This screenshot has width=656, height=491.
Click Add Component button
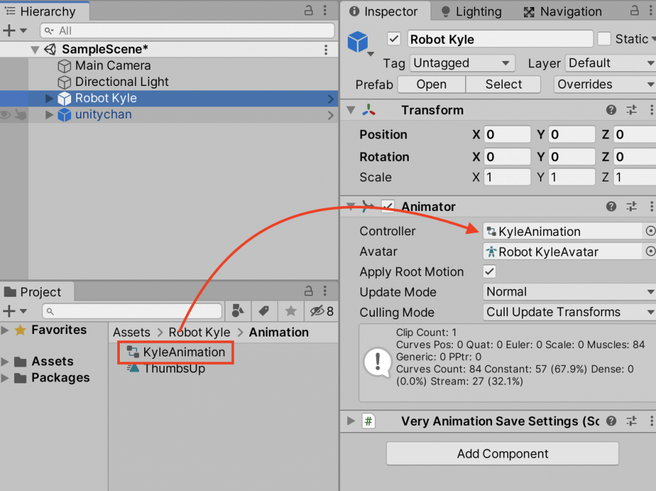tap(502, 453)
